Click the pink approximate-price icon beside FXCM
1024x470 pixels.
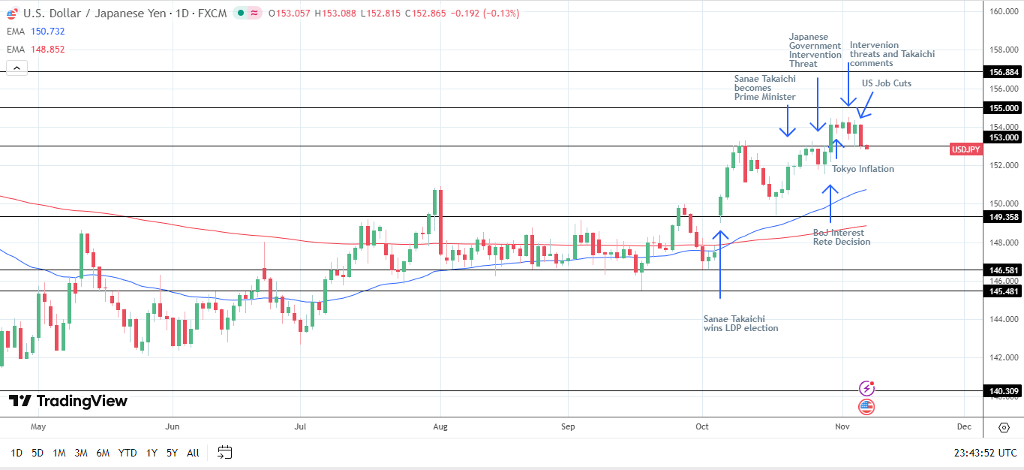254,14
